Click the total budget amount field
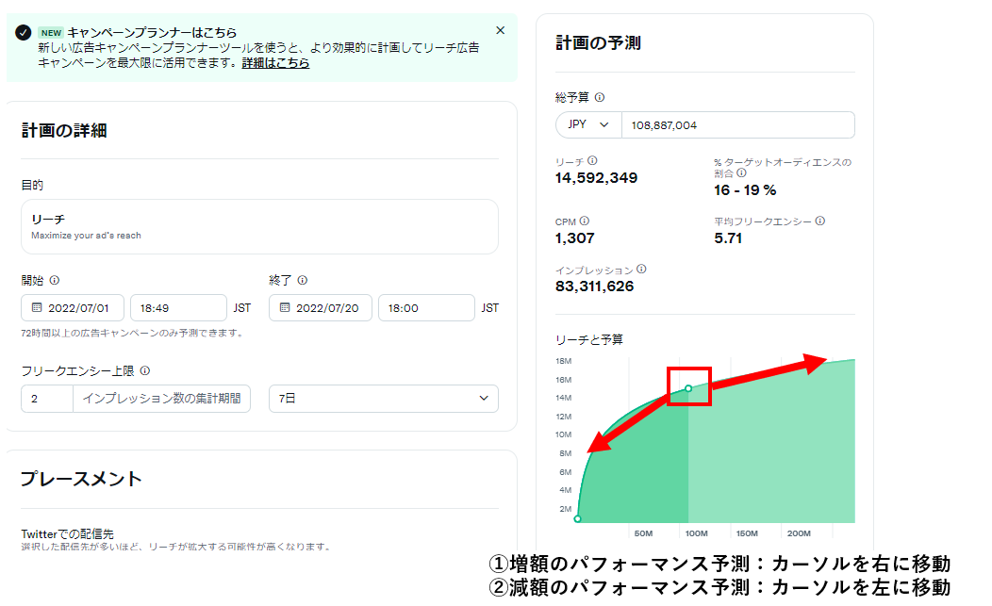Image resolution: width=992 pixels, height=606 pixels. (736, 125)
